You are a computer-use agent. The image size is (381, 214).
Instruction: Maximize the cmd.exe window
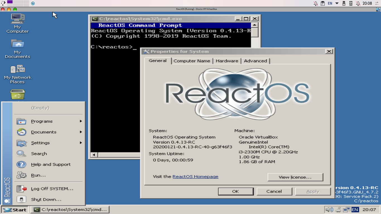pos(246,19)
